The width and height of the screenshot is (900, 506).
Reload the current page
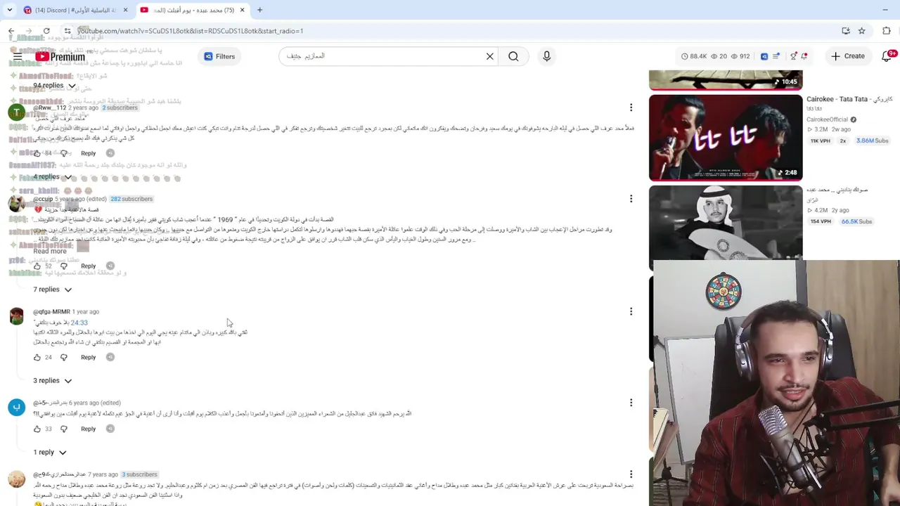click(x=46, y=31)
